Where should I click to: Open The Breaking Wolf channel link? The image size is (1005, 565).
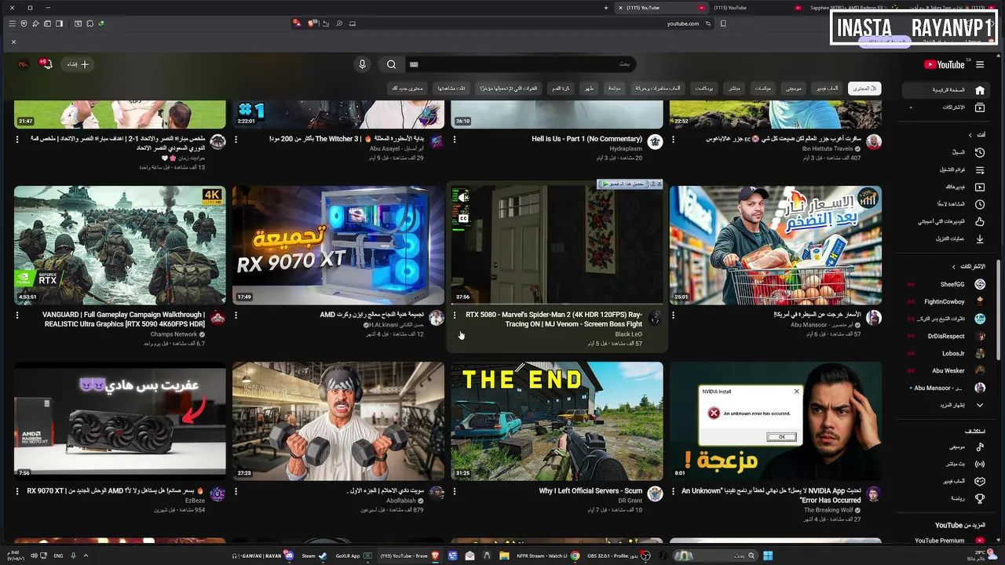[828, 510]
